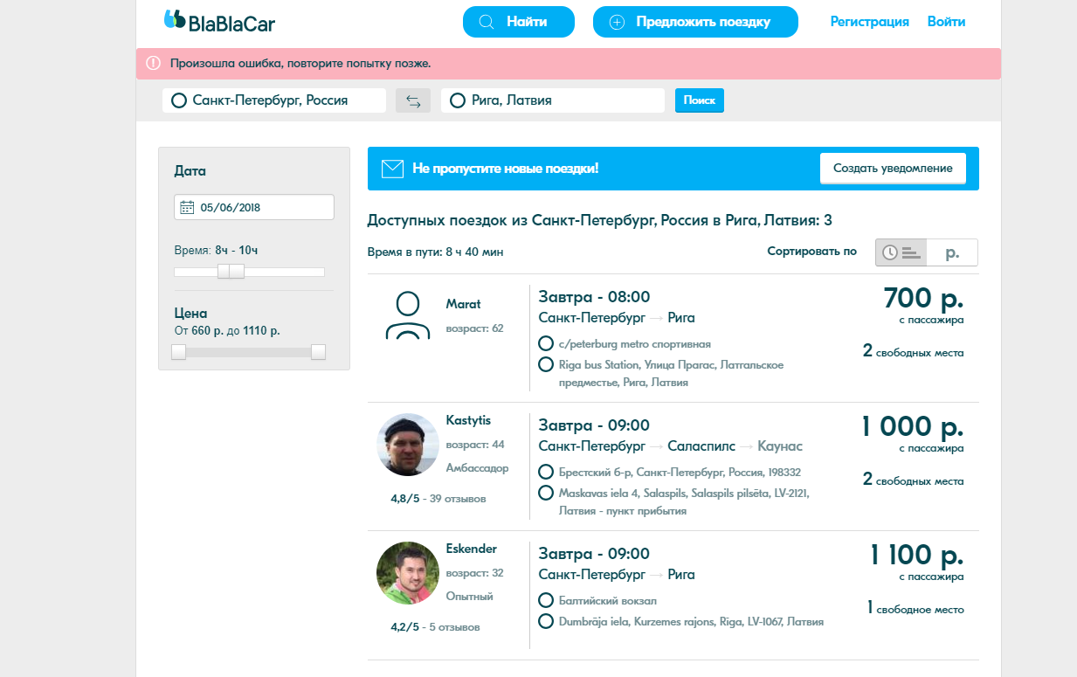This screenshot has width=1077, height=677.
Task: Sort trips by departure time
Action: coord(901,252)
